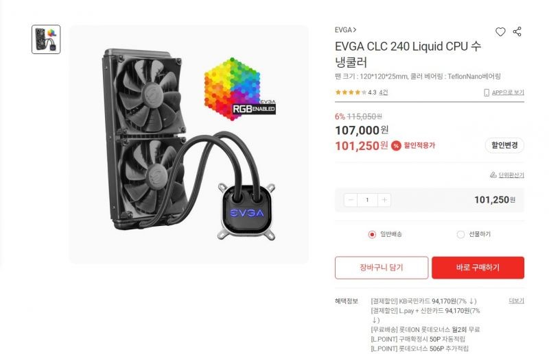The width and height of the screenshot is (549, 354).
Task: Open the EVGA brand link with chevron
Action: 346,30
